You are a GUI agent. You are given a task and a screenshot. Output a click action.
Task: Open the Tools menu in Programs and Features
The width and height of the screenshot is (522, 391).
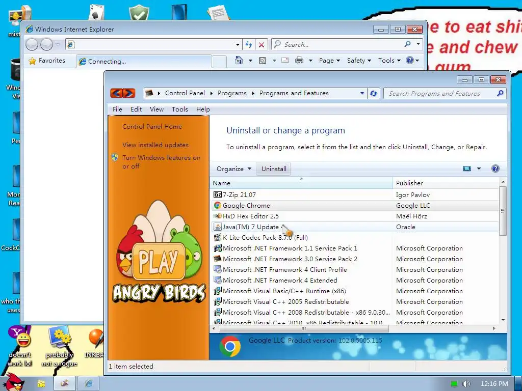point(180,109)
